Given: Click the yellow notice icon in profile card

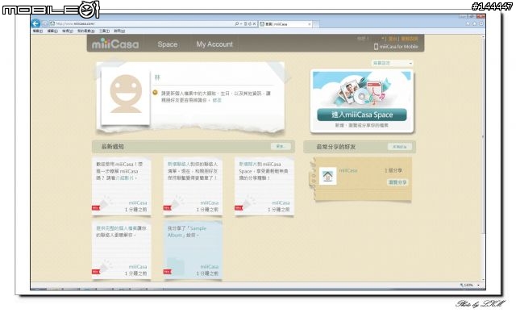Looking at the screenshot, I should (156, 93).
